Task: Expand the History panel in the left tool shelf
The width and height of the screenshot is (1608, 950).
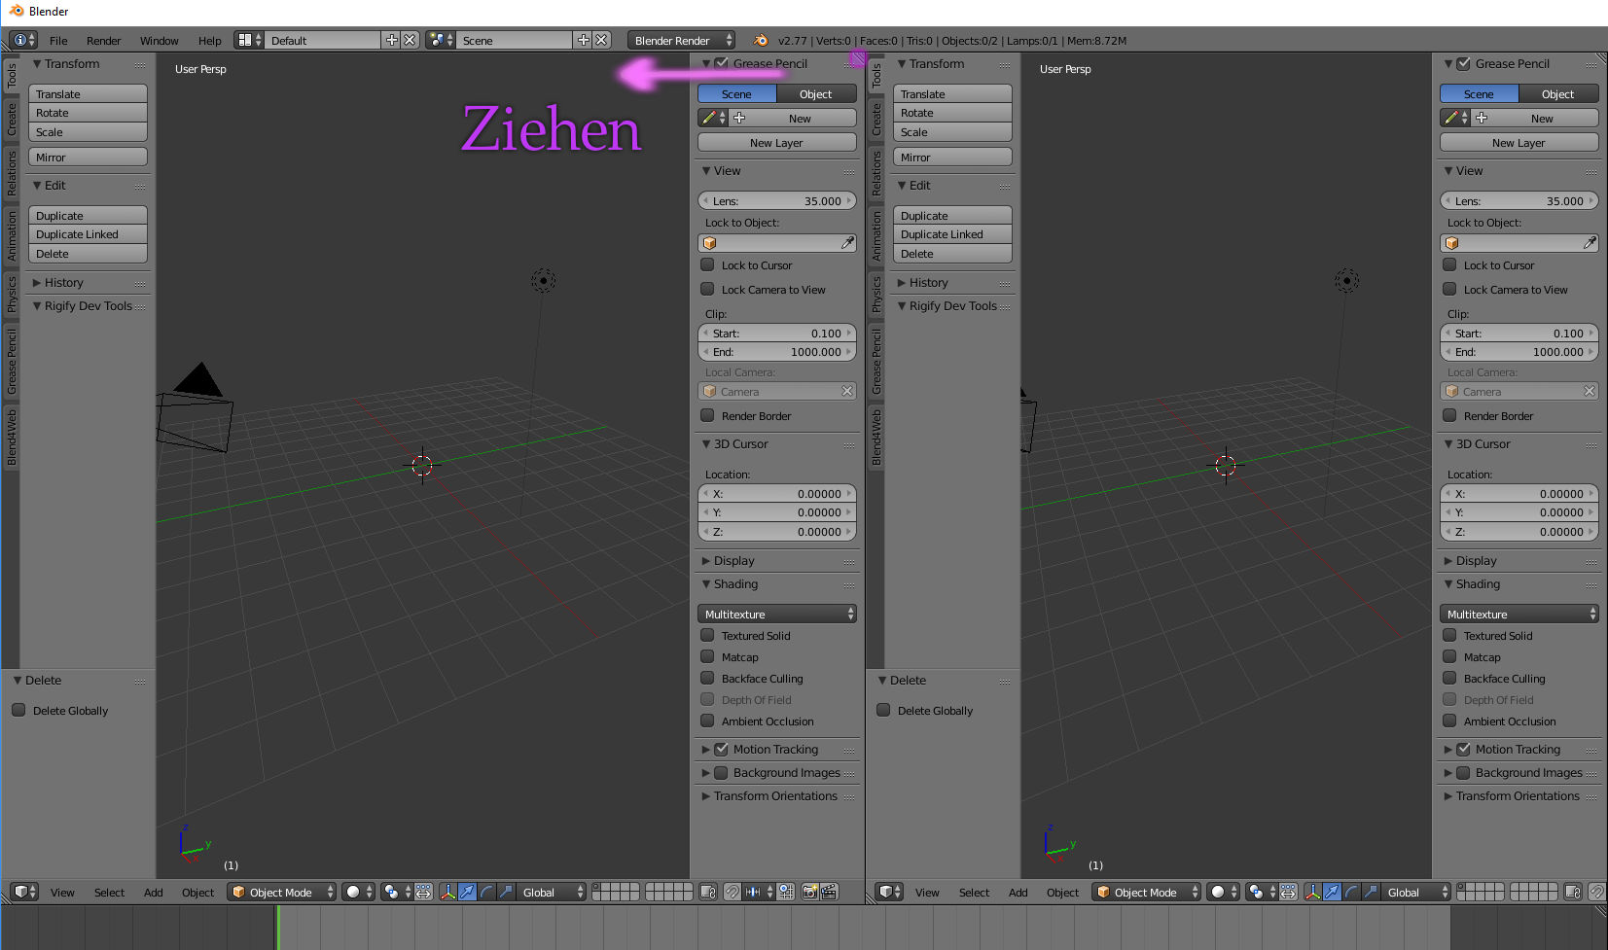Action: (37, 282)
